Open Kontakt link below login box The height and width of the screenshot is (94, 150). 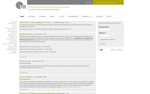pos(113,50)
